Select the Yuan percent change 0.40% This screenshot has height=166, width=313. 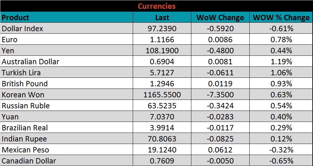click(x=281, y=117)
